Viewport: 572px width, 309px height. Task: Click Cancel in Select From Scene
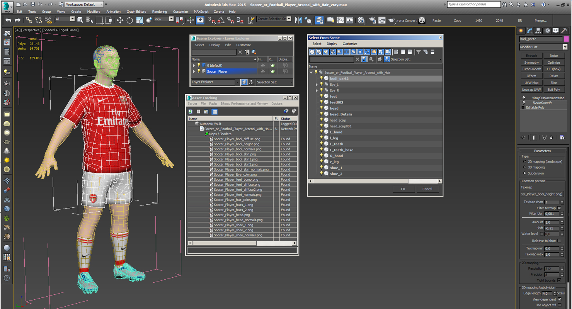(427, 189)
